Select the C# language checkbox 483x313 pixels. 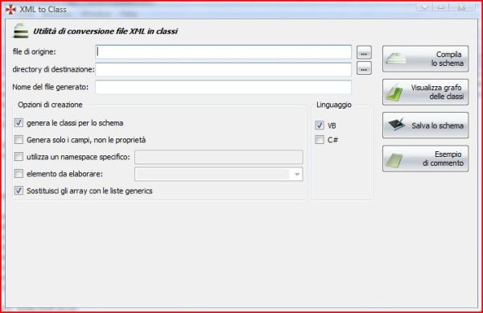(x=320, y=140)
